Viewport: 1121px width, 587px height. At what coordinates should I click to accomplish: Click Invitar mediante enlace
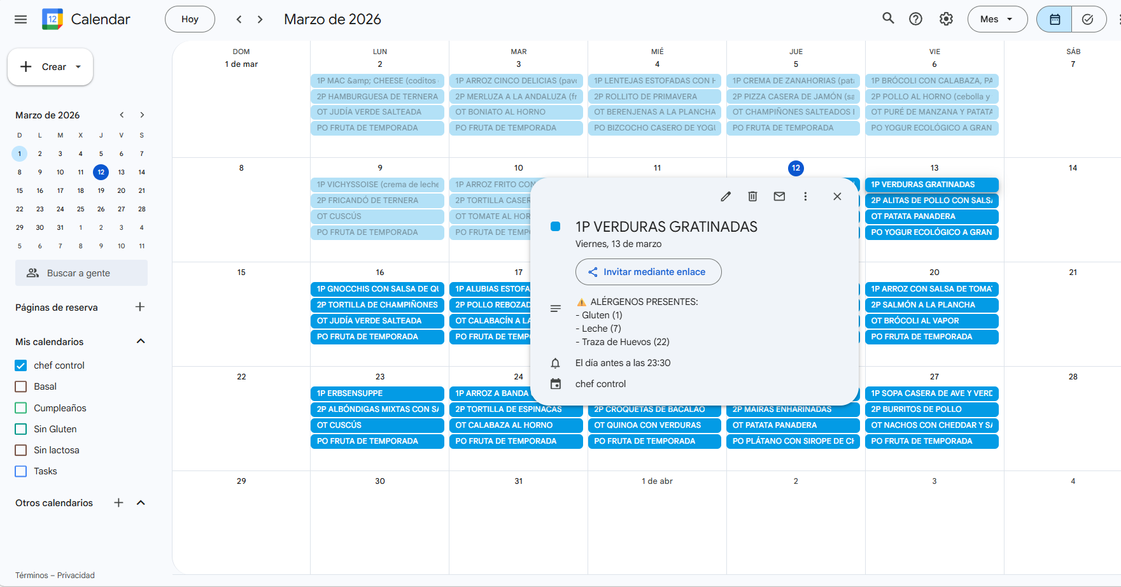click(x=648, y=272)
